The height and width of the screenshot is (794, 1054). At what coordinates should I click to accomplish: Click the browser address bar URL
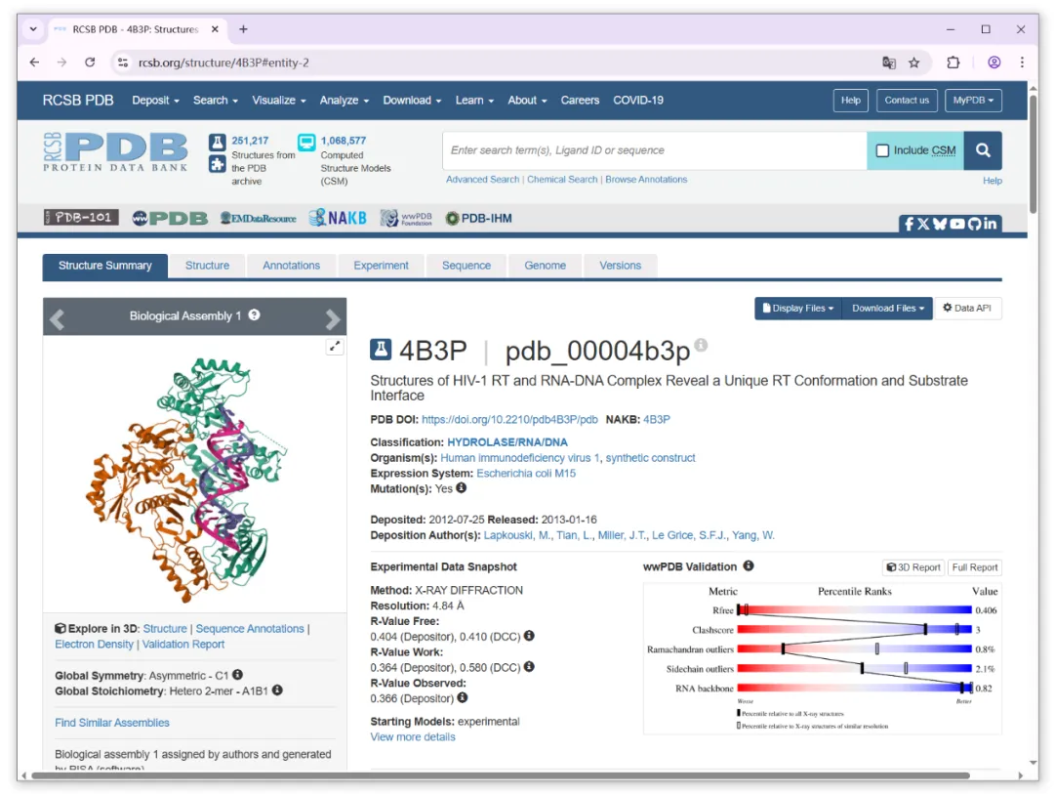(223, 63)
